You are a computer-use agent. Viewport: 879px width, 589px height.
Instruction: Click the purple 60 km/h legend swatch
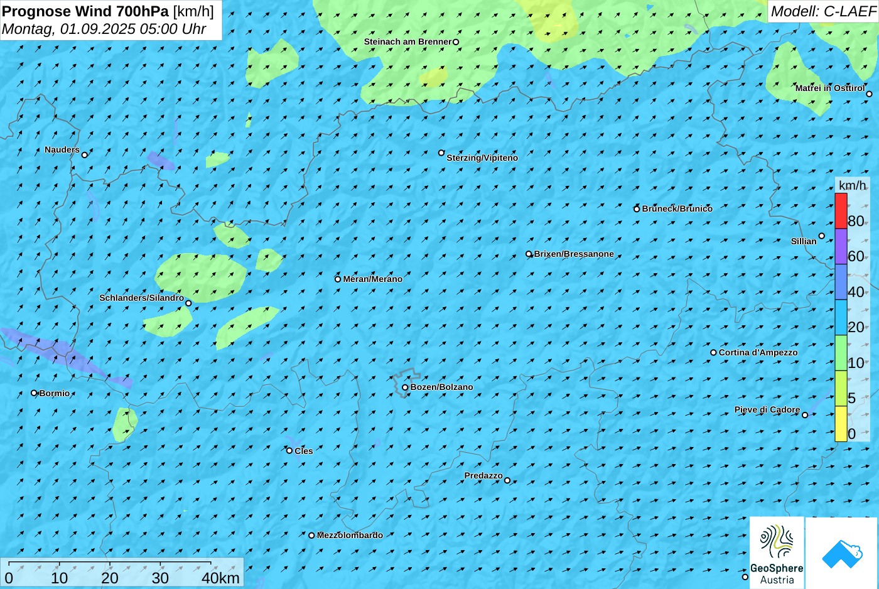[841, 246]
